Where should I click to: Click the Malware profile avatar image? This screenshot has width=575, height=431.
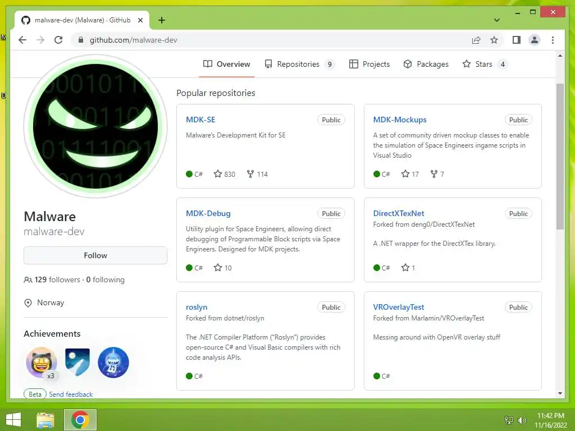[95, 126]
